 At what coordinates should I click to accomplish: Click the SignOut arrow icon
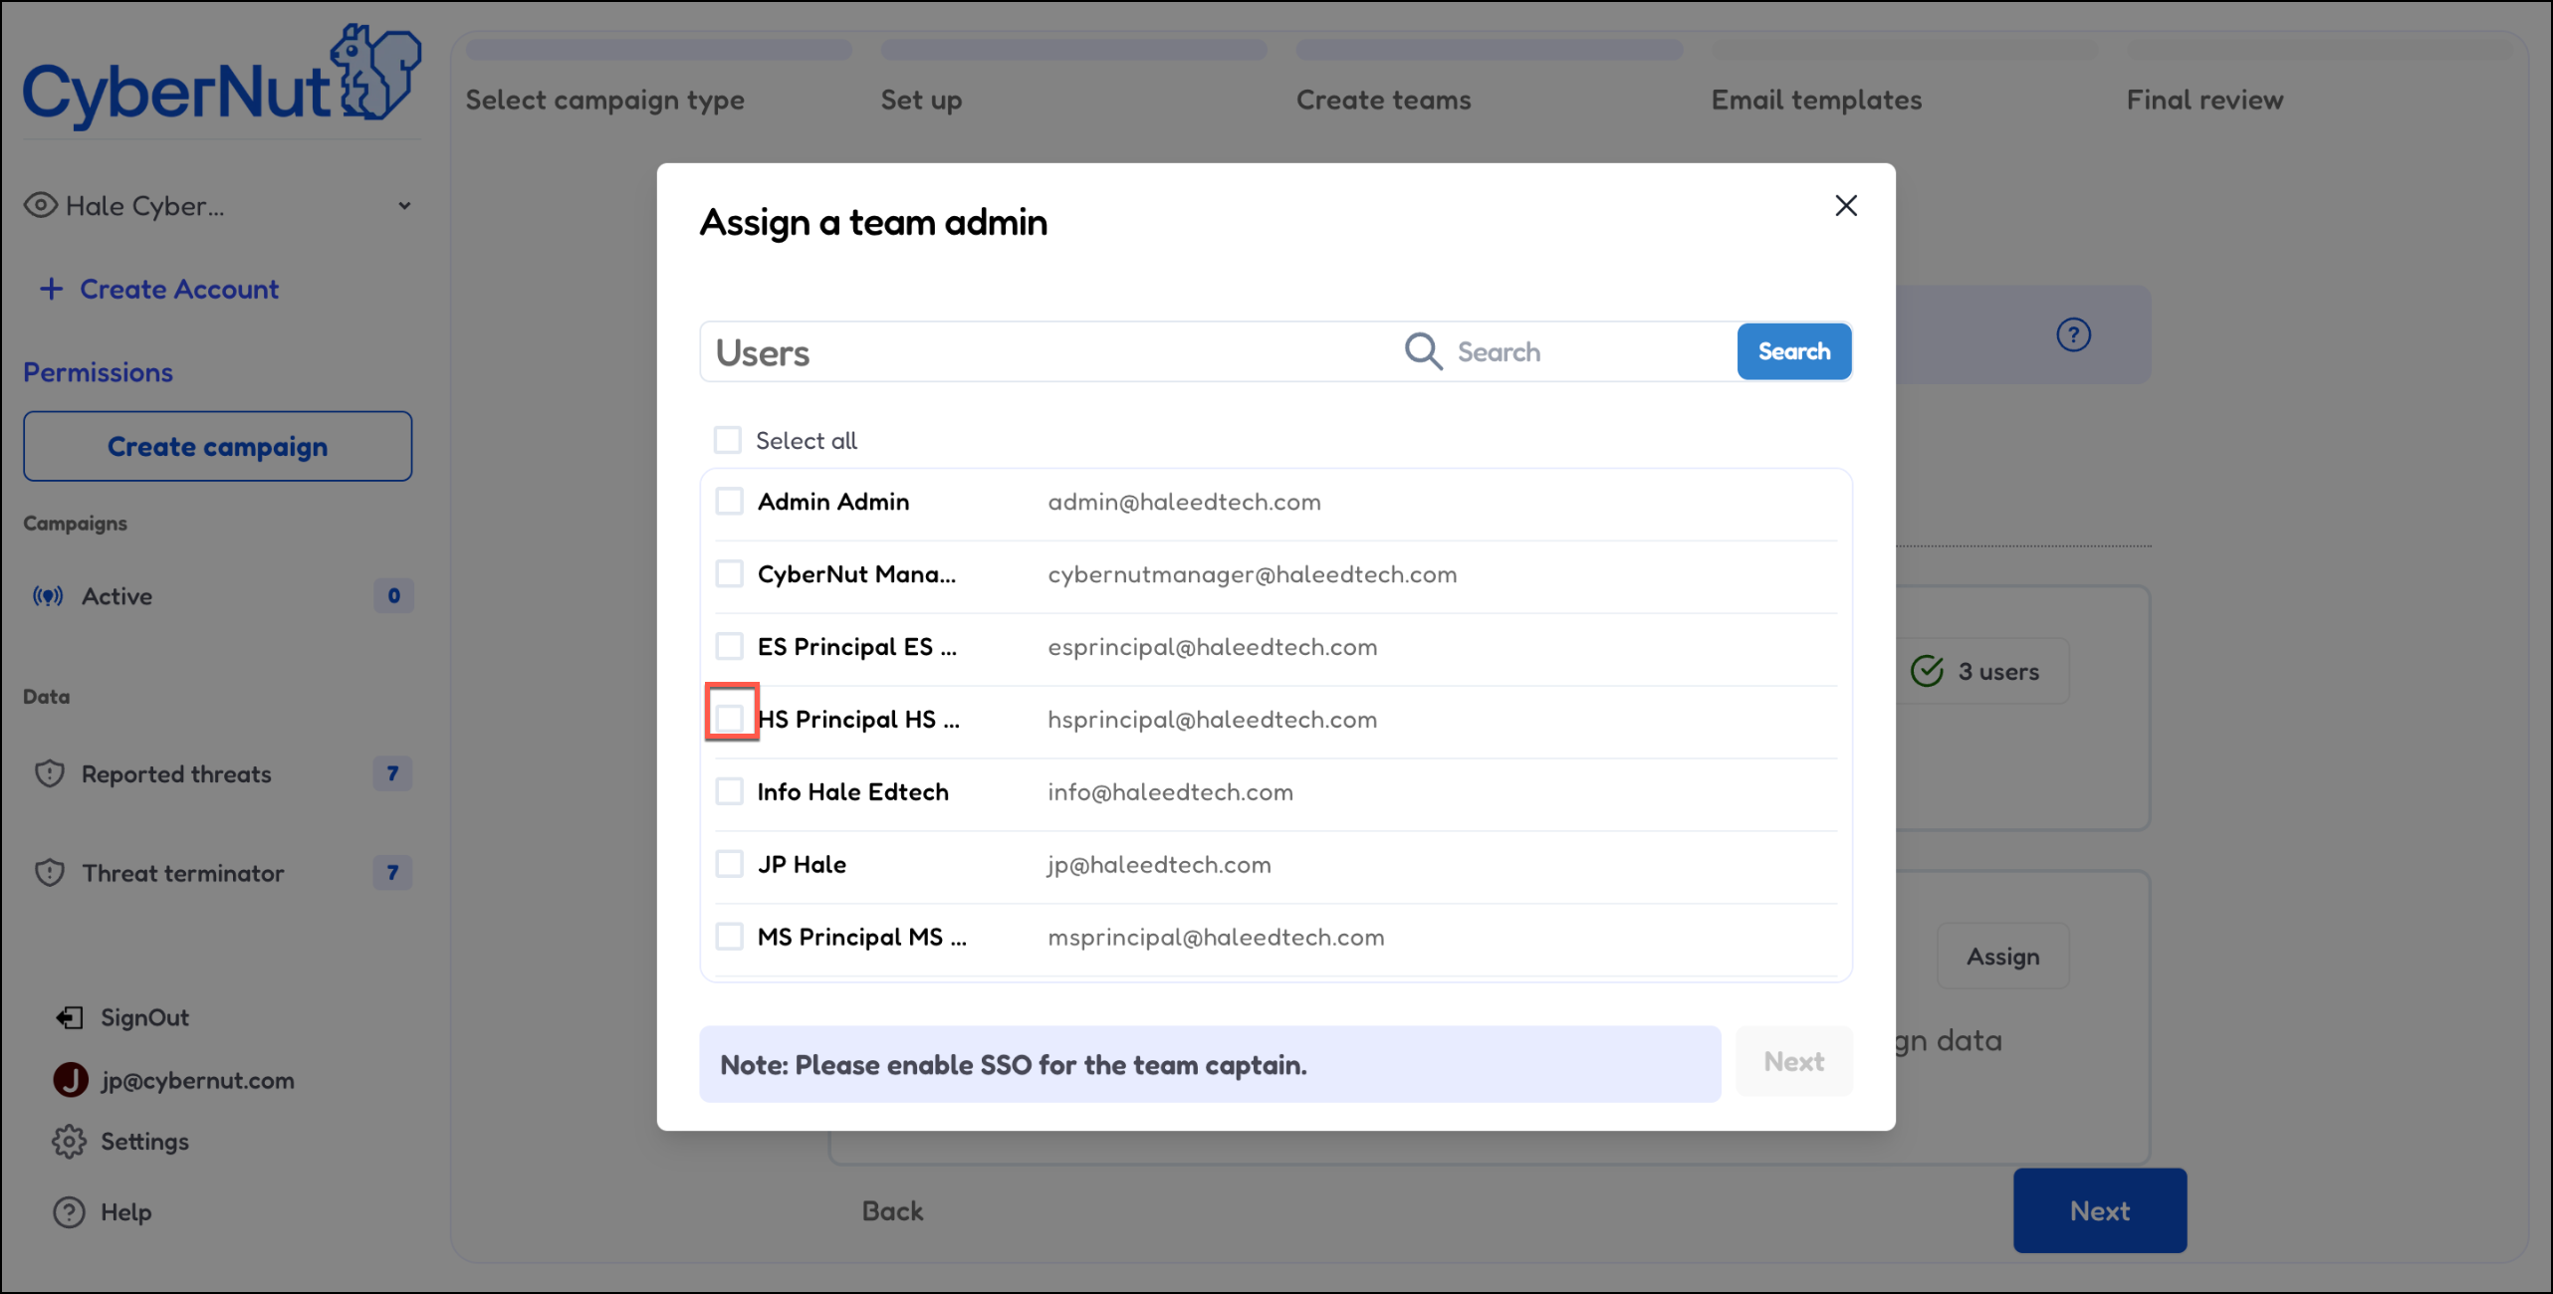pyautogui.click(x=69, y=1017)
